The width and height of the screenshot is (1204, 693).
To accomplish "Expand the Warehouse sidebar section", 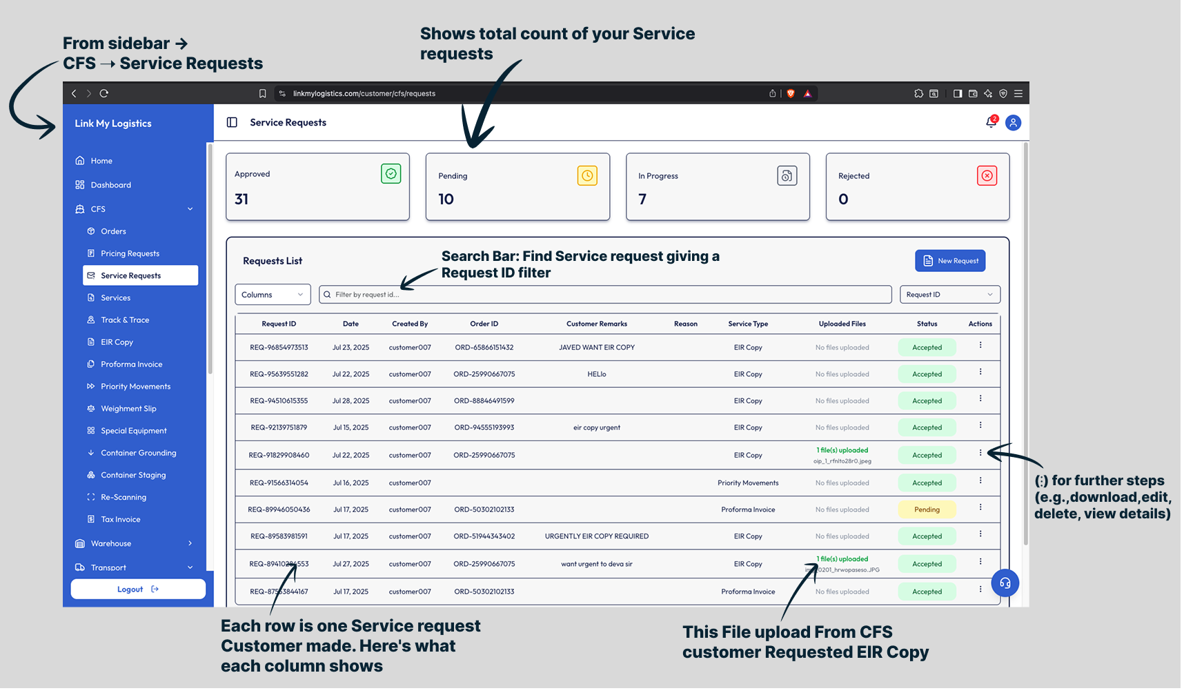I will click(x=190, y=543).
